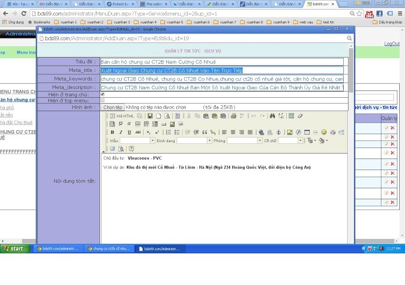The width and height of the screenshot is (405, 285).
Task: Open the web xau bookmark folder
Action: 303,22
